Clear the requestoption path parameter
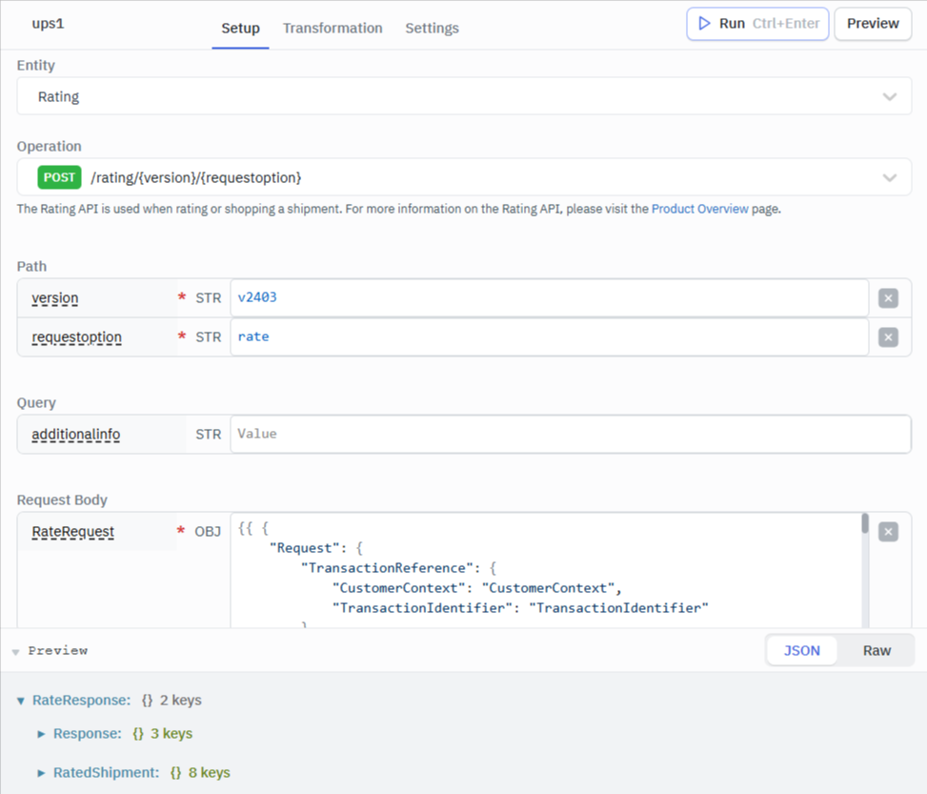The image size is (927, 794). tap(888, 337)
